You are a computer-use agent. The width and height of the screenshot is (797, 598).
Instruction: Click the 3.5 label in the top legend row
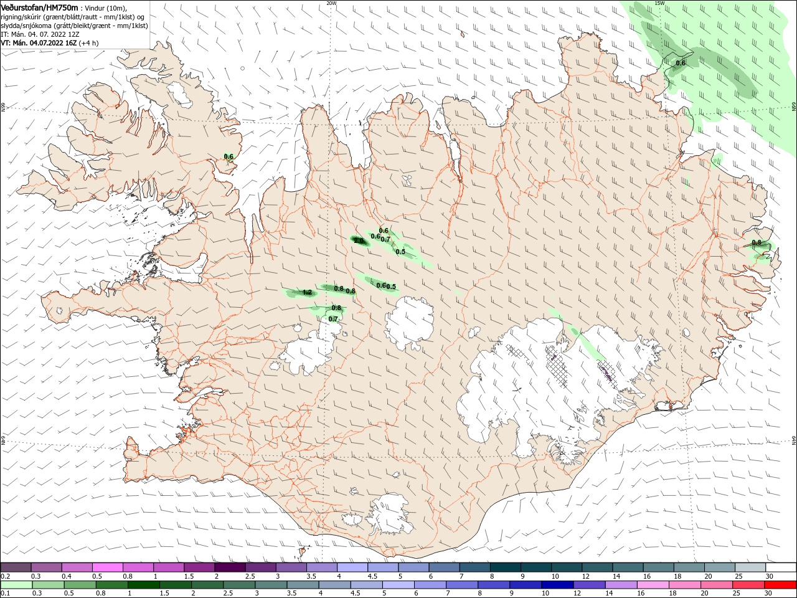pos(312,576)
